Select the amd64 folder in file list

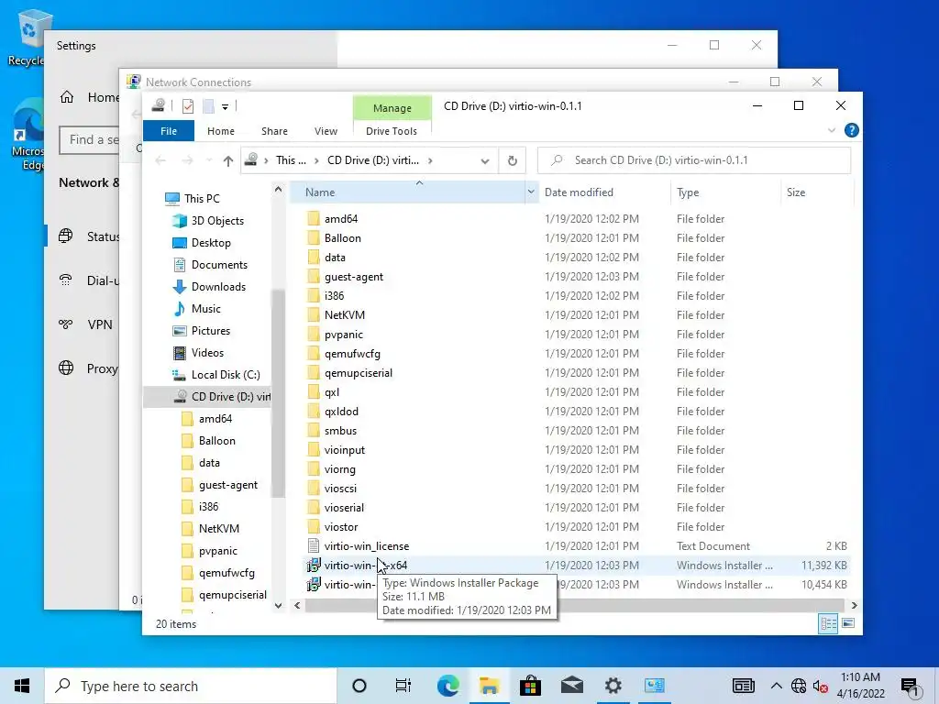coord(341,219)
